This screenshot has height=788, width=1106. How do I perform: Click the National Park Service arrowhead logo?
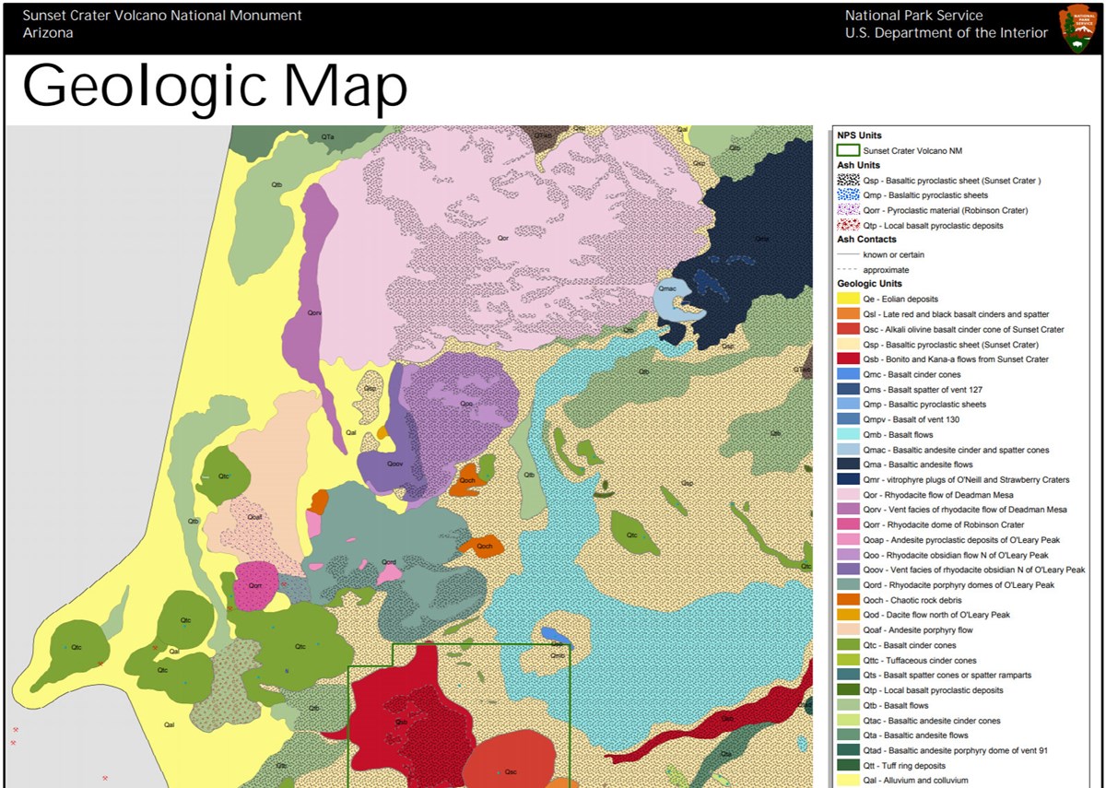pyautogui.click(x=1076, y=28)
